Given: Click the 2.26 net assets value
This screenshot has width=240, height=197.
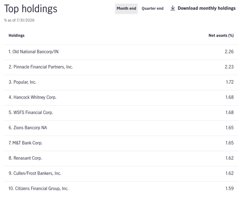Looking at the screenshot, I should click(x=229, y=52).
